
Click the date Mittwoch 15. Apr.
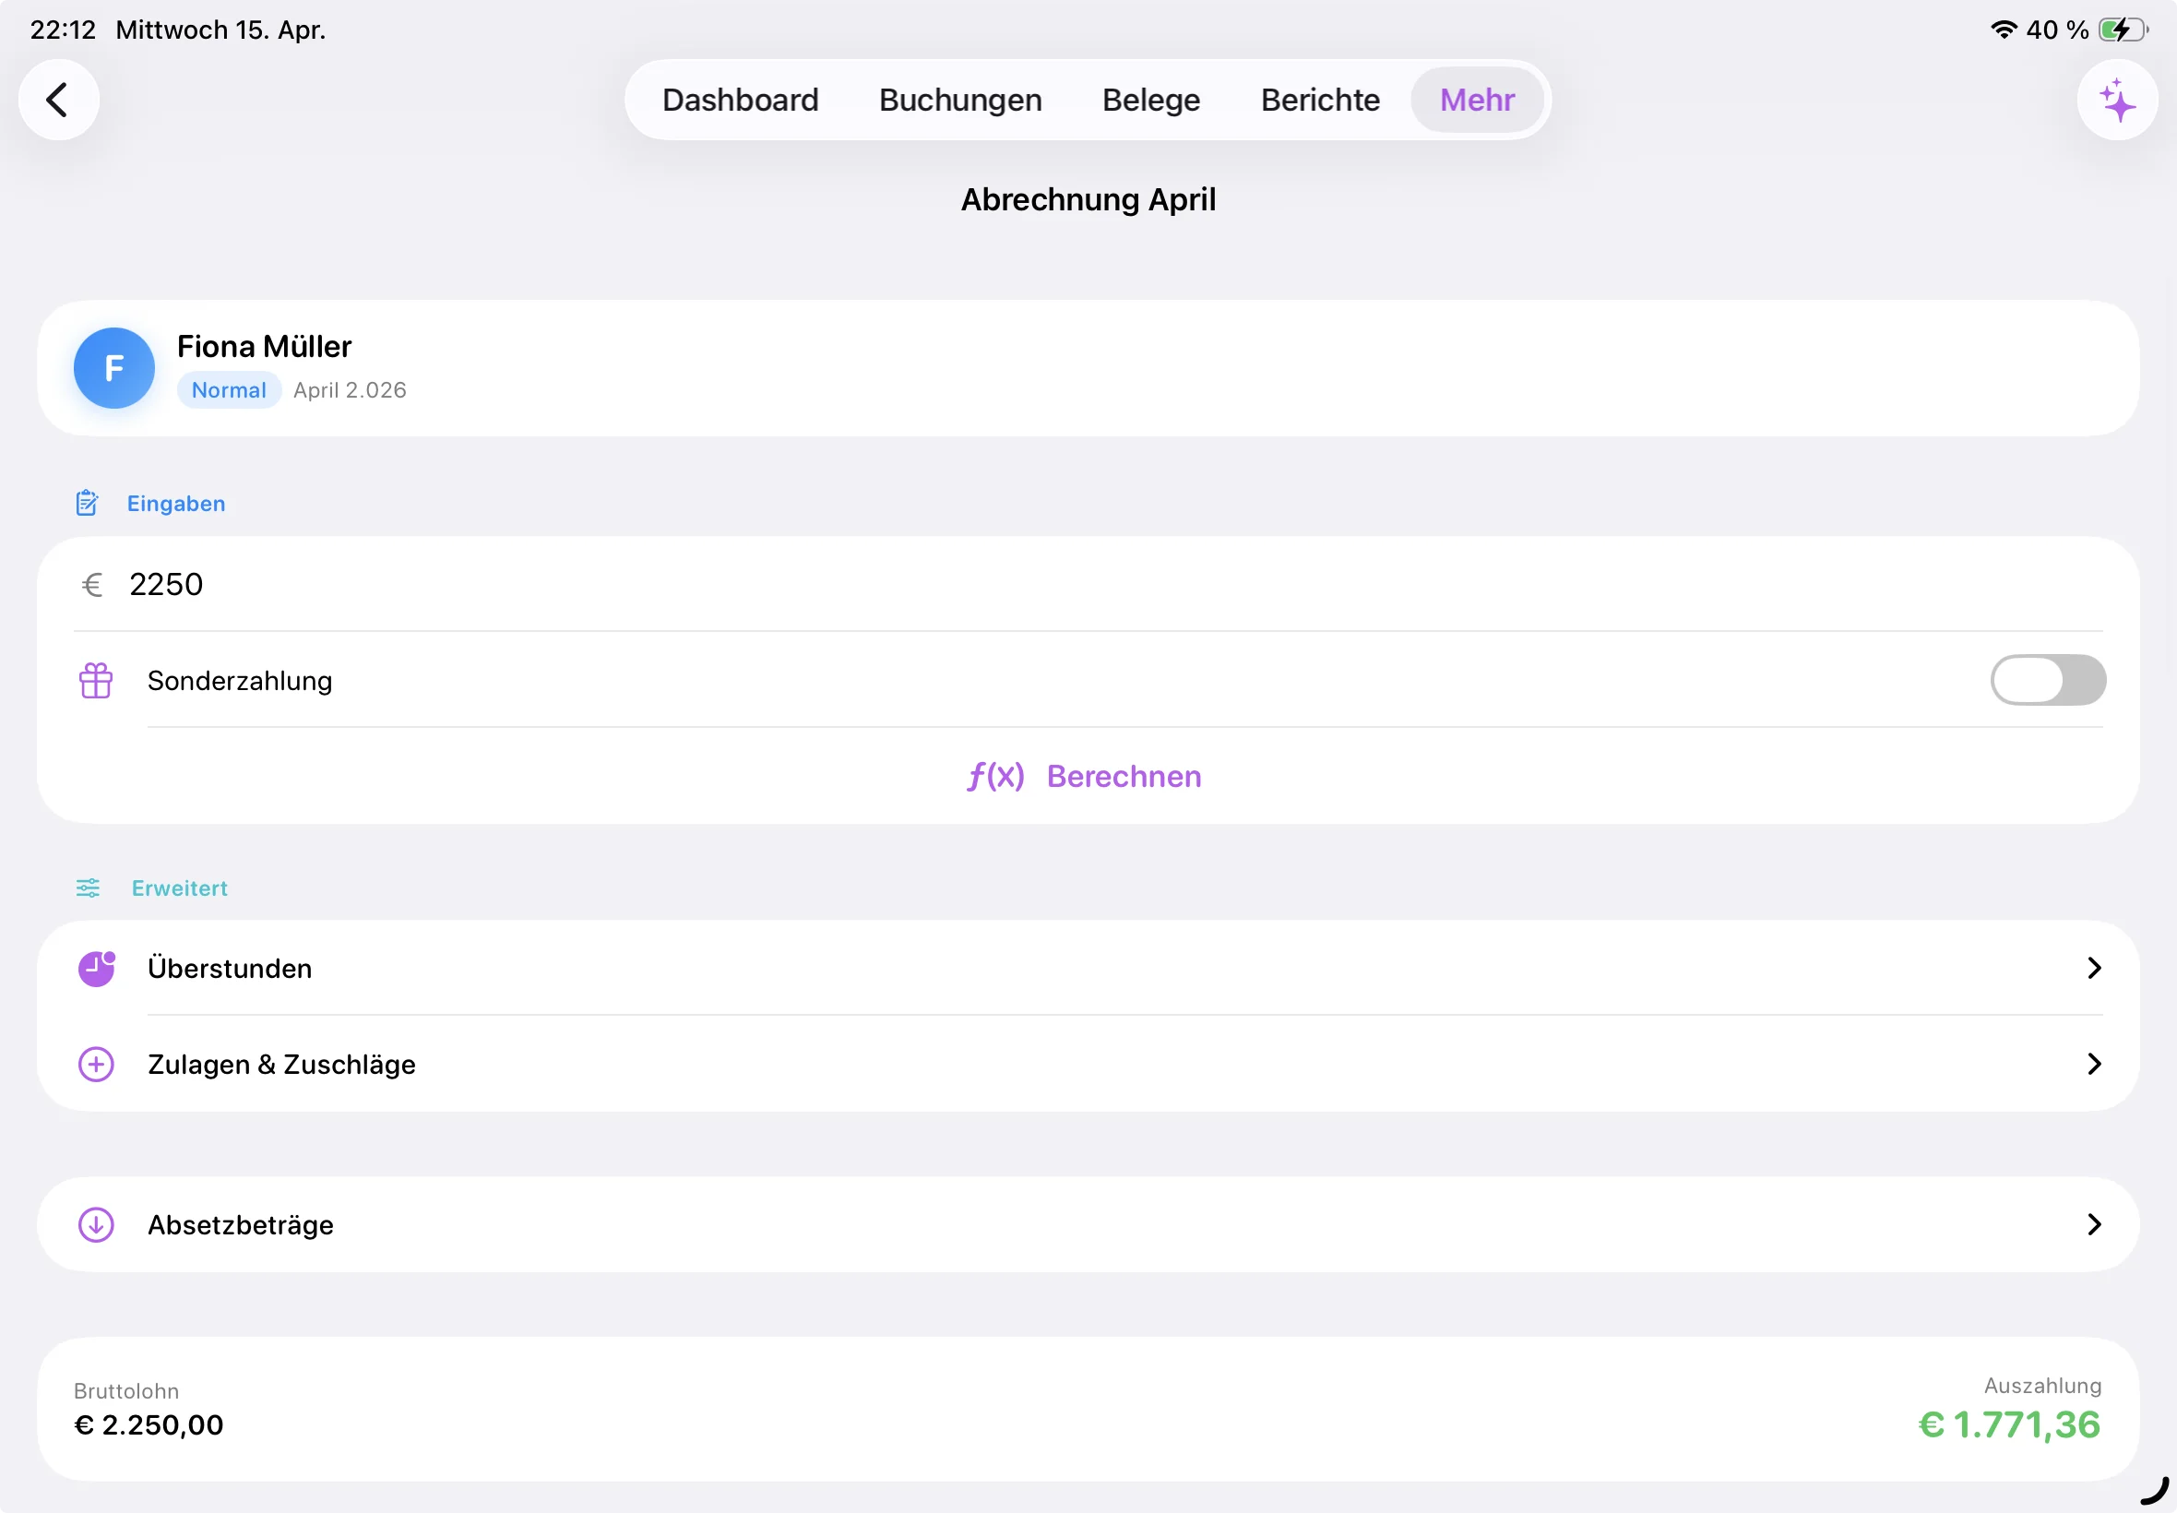[220, 30]
